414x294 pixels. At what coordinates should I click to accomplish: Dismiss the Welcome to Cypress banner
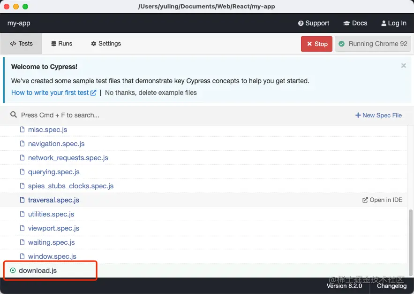click(x=403, y=66)
